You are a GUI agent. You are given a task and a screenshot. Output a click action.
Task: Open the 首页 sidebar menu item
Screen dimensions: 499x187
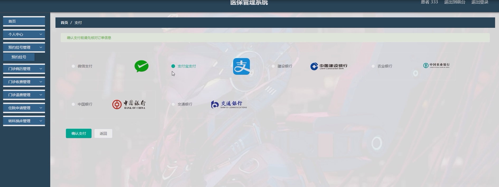[24, 21]
